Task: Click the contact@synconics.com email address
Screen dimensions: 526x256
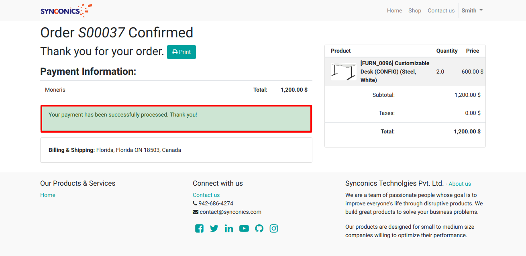Action: point(230,212)
